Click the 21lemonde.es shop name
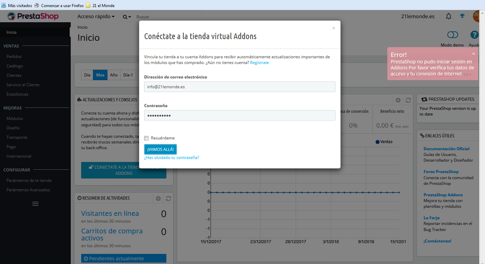The image size is (485, 264). tap(418, 16)
